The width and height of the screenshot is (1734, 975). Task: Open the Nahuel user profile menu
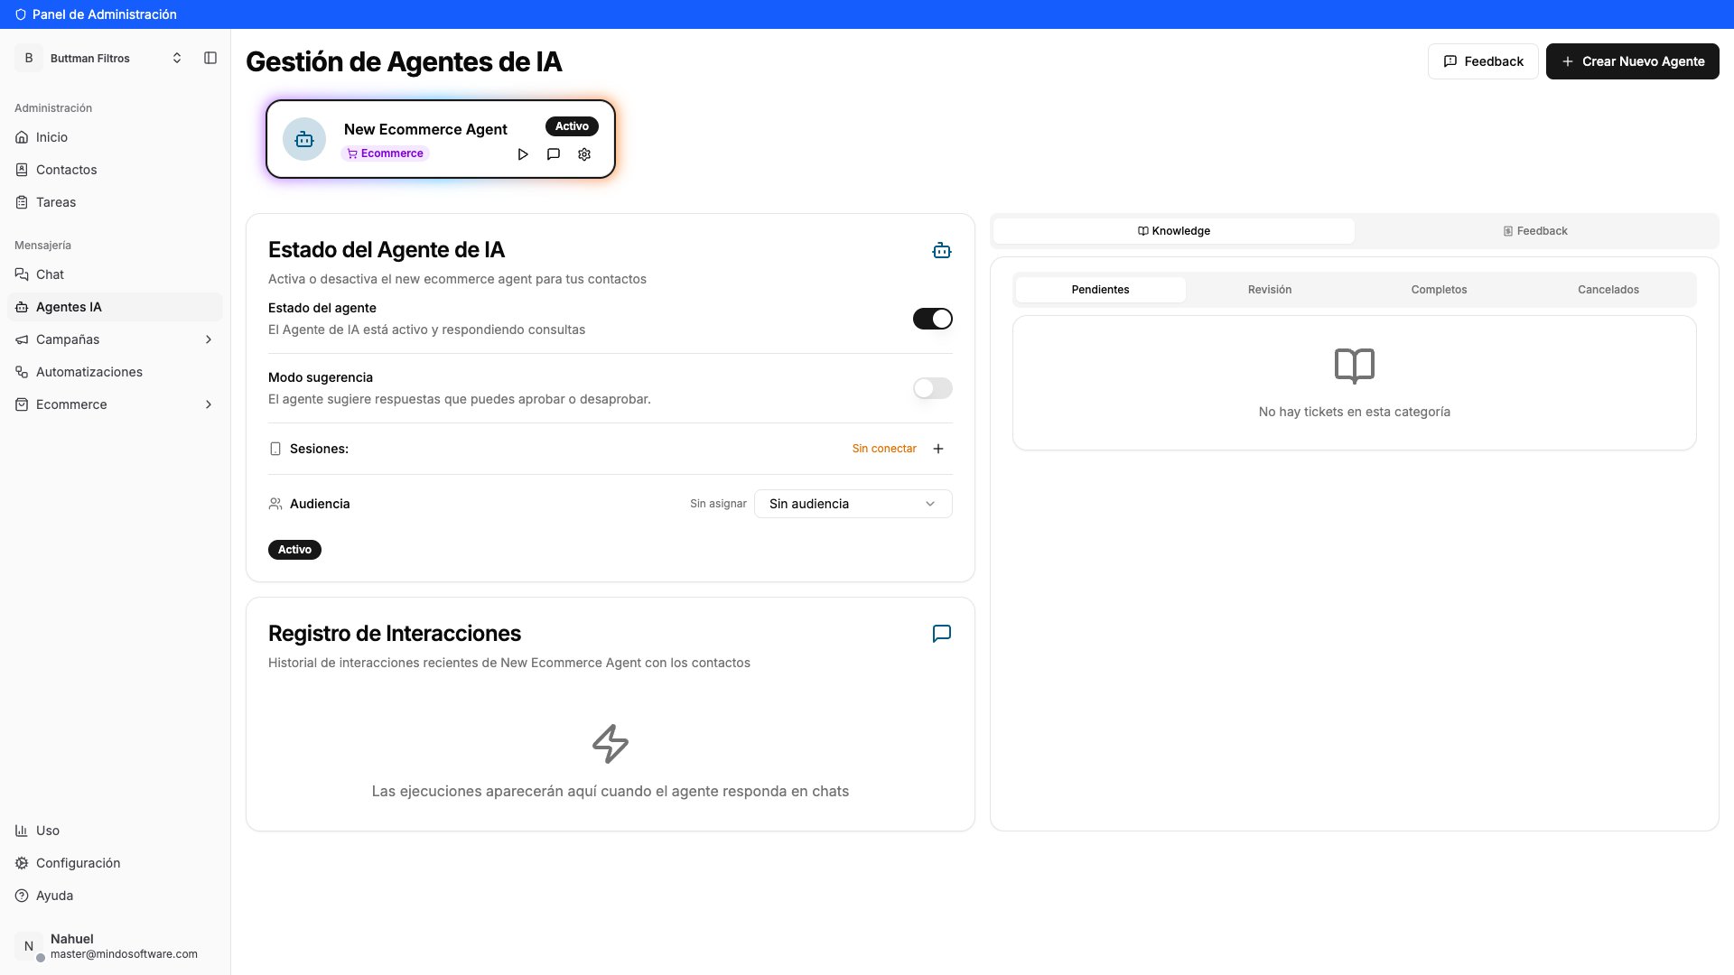[115, 946]
